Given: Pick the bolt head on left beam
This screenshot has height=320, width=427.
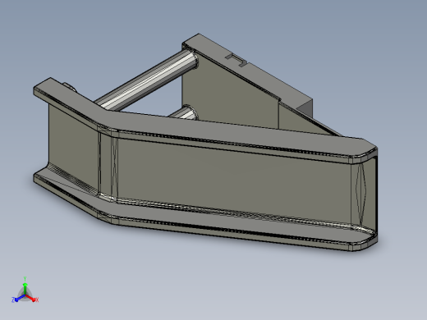Looking at the screenshot, I should (x=70, y=87).
